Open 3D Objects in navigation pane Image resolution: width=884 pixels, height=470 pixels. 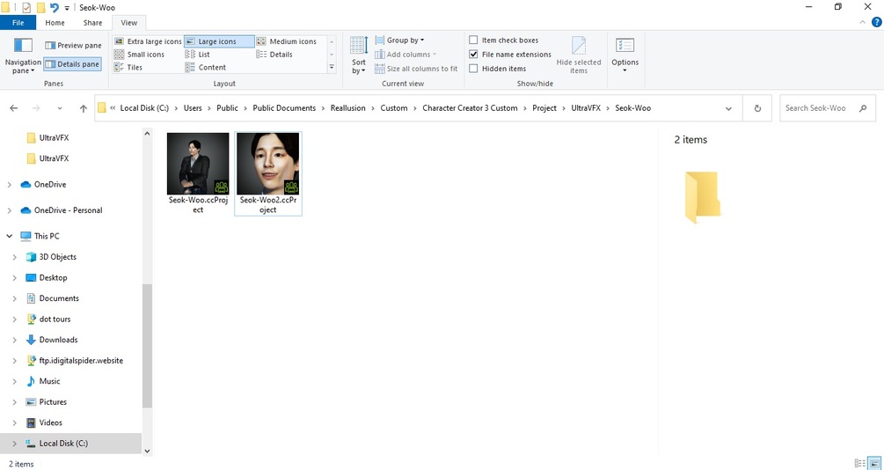point(57,257)
